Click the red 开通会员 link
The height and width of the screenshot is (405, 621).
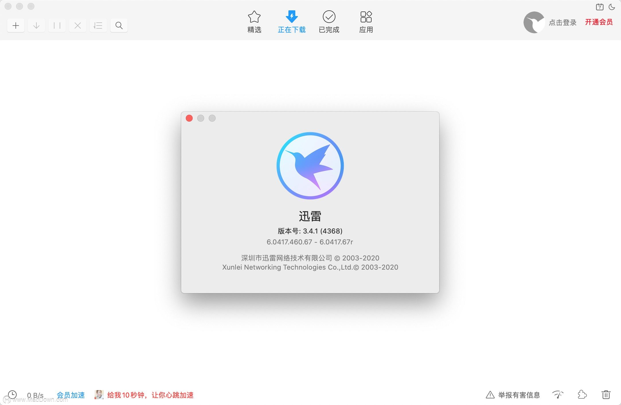click(x=599, y=22)
